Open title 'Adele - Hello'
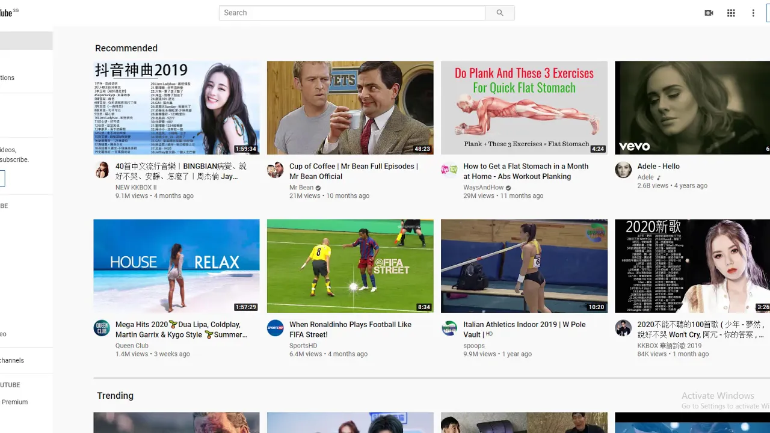 [x=658, y=167]
